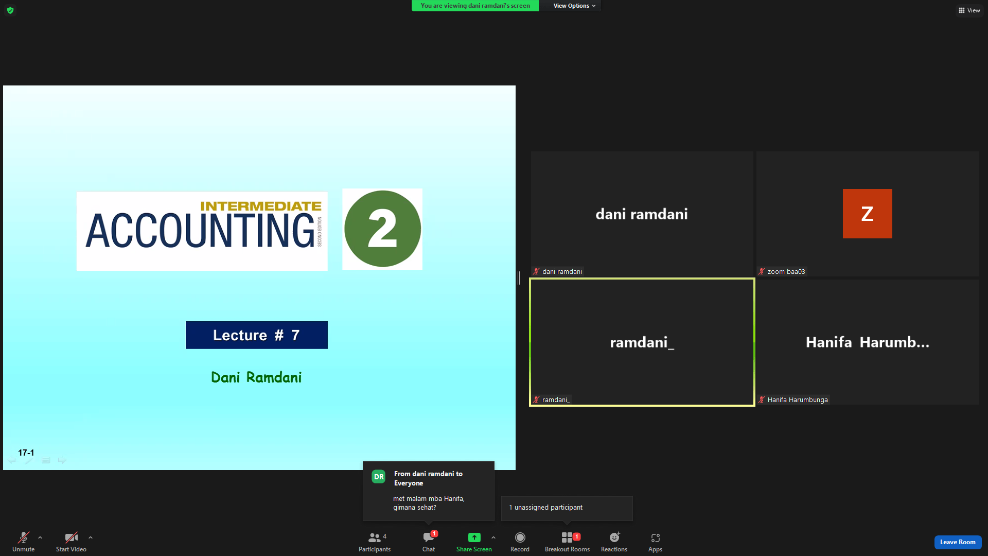Click 'Hanifa Harumbunga' name label
Viewport: 988px width, 556px height.
798,399
